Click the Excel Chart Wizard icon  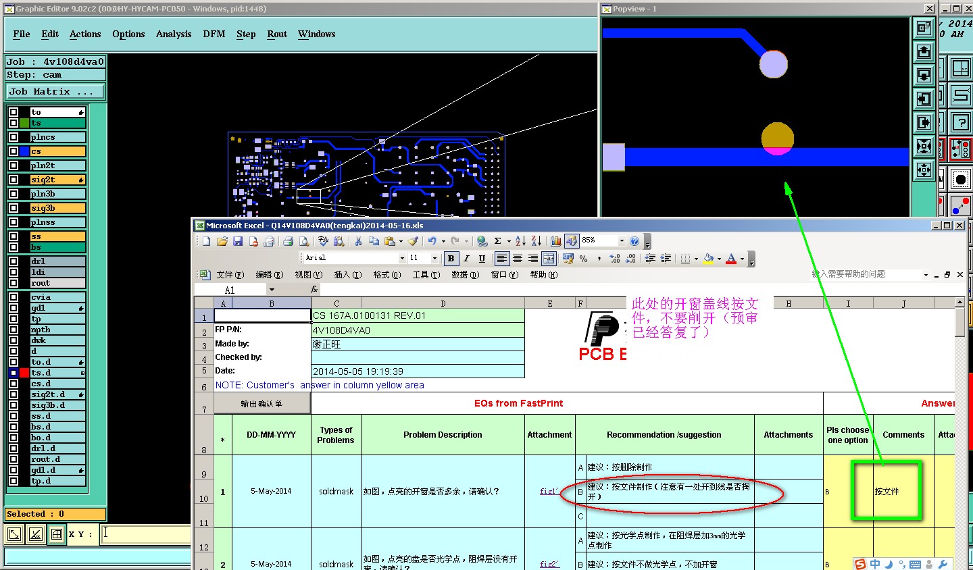(x=556, y=241)
